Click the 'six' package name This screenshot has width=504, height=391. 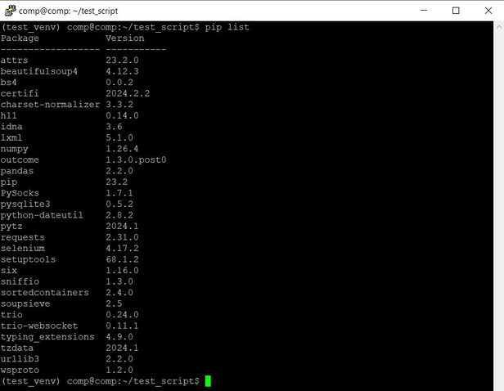(9, 271)
